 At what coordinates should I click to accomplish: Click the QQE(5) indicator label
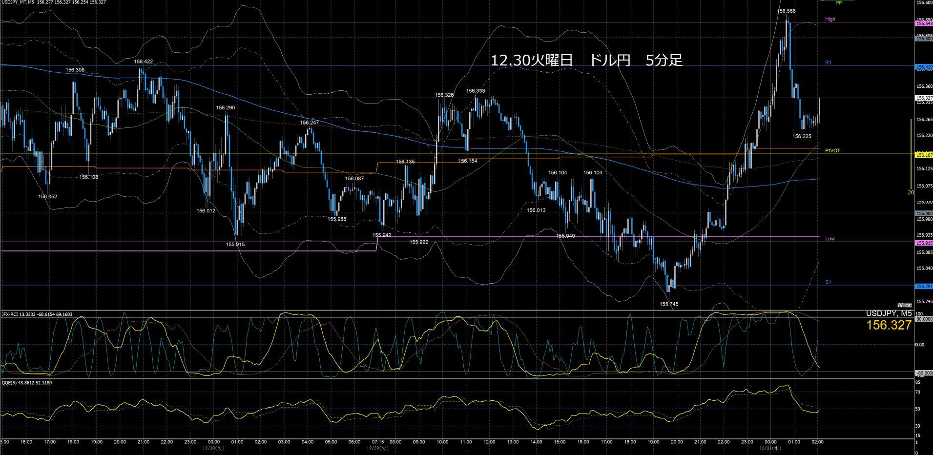[26, 383]
